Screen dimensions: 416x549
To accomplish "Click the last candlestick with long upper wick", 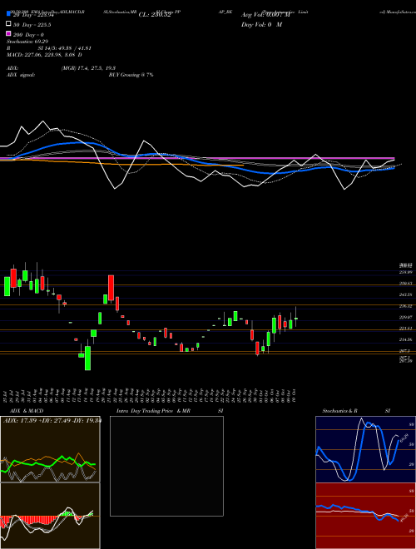I will [296, 317].
